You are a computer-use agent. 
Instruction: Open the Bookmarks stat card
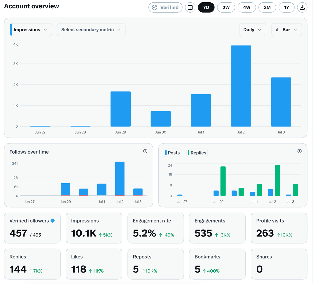[217, 264]
